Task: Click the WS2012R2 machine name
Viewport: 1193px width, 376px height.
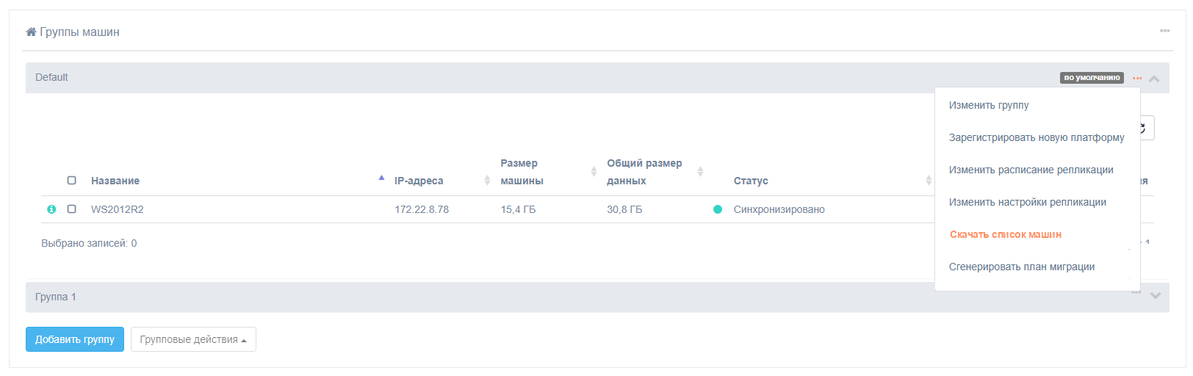Action: click(118, 209)
